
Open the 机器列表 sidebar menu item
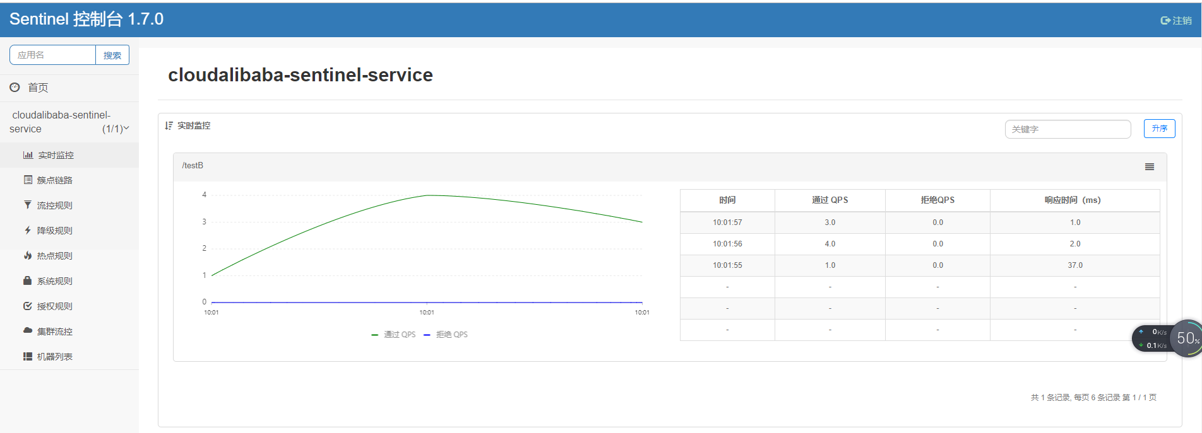69,357
